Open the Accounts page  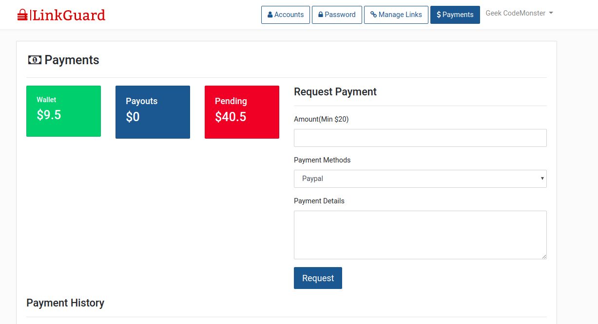click(x=286, y=15)
